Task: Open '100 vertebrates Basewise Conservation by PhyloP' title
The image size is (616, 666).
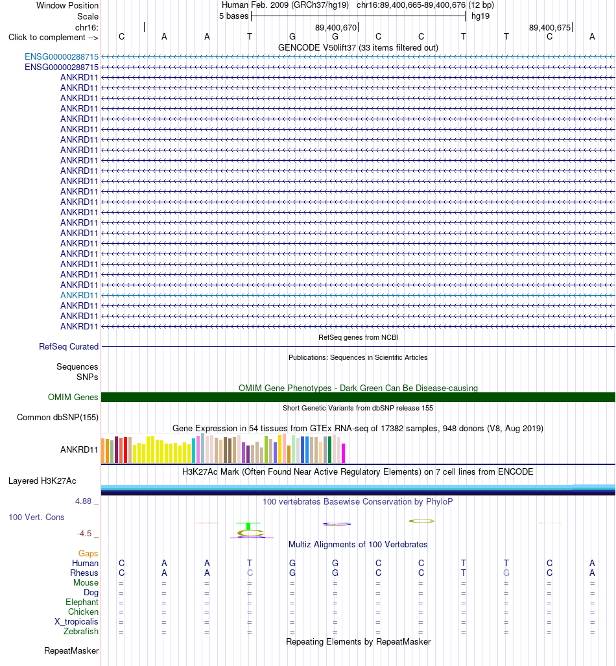Action: tap(358, 501)
